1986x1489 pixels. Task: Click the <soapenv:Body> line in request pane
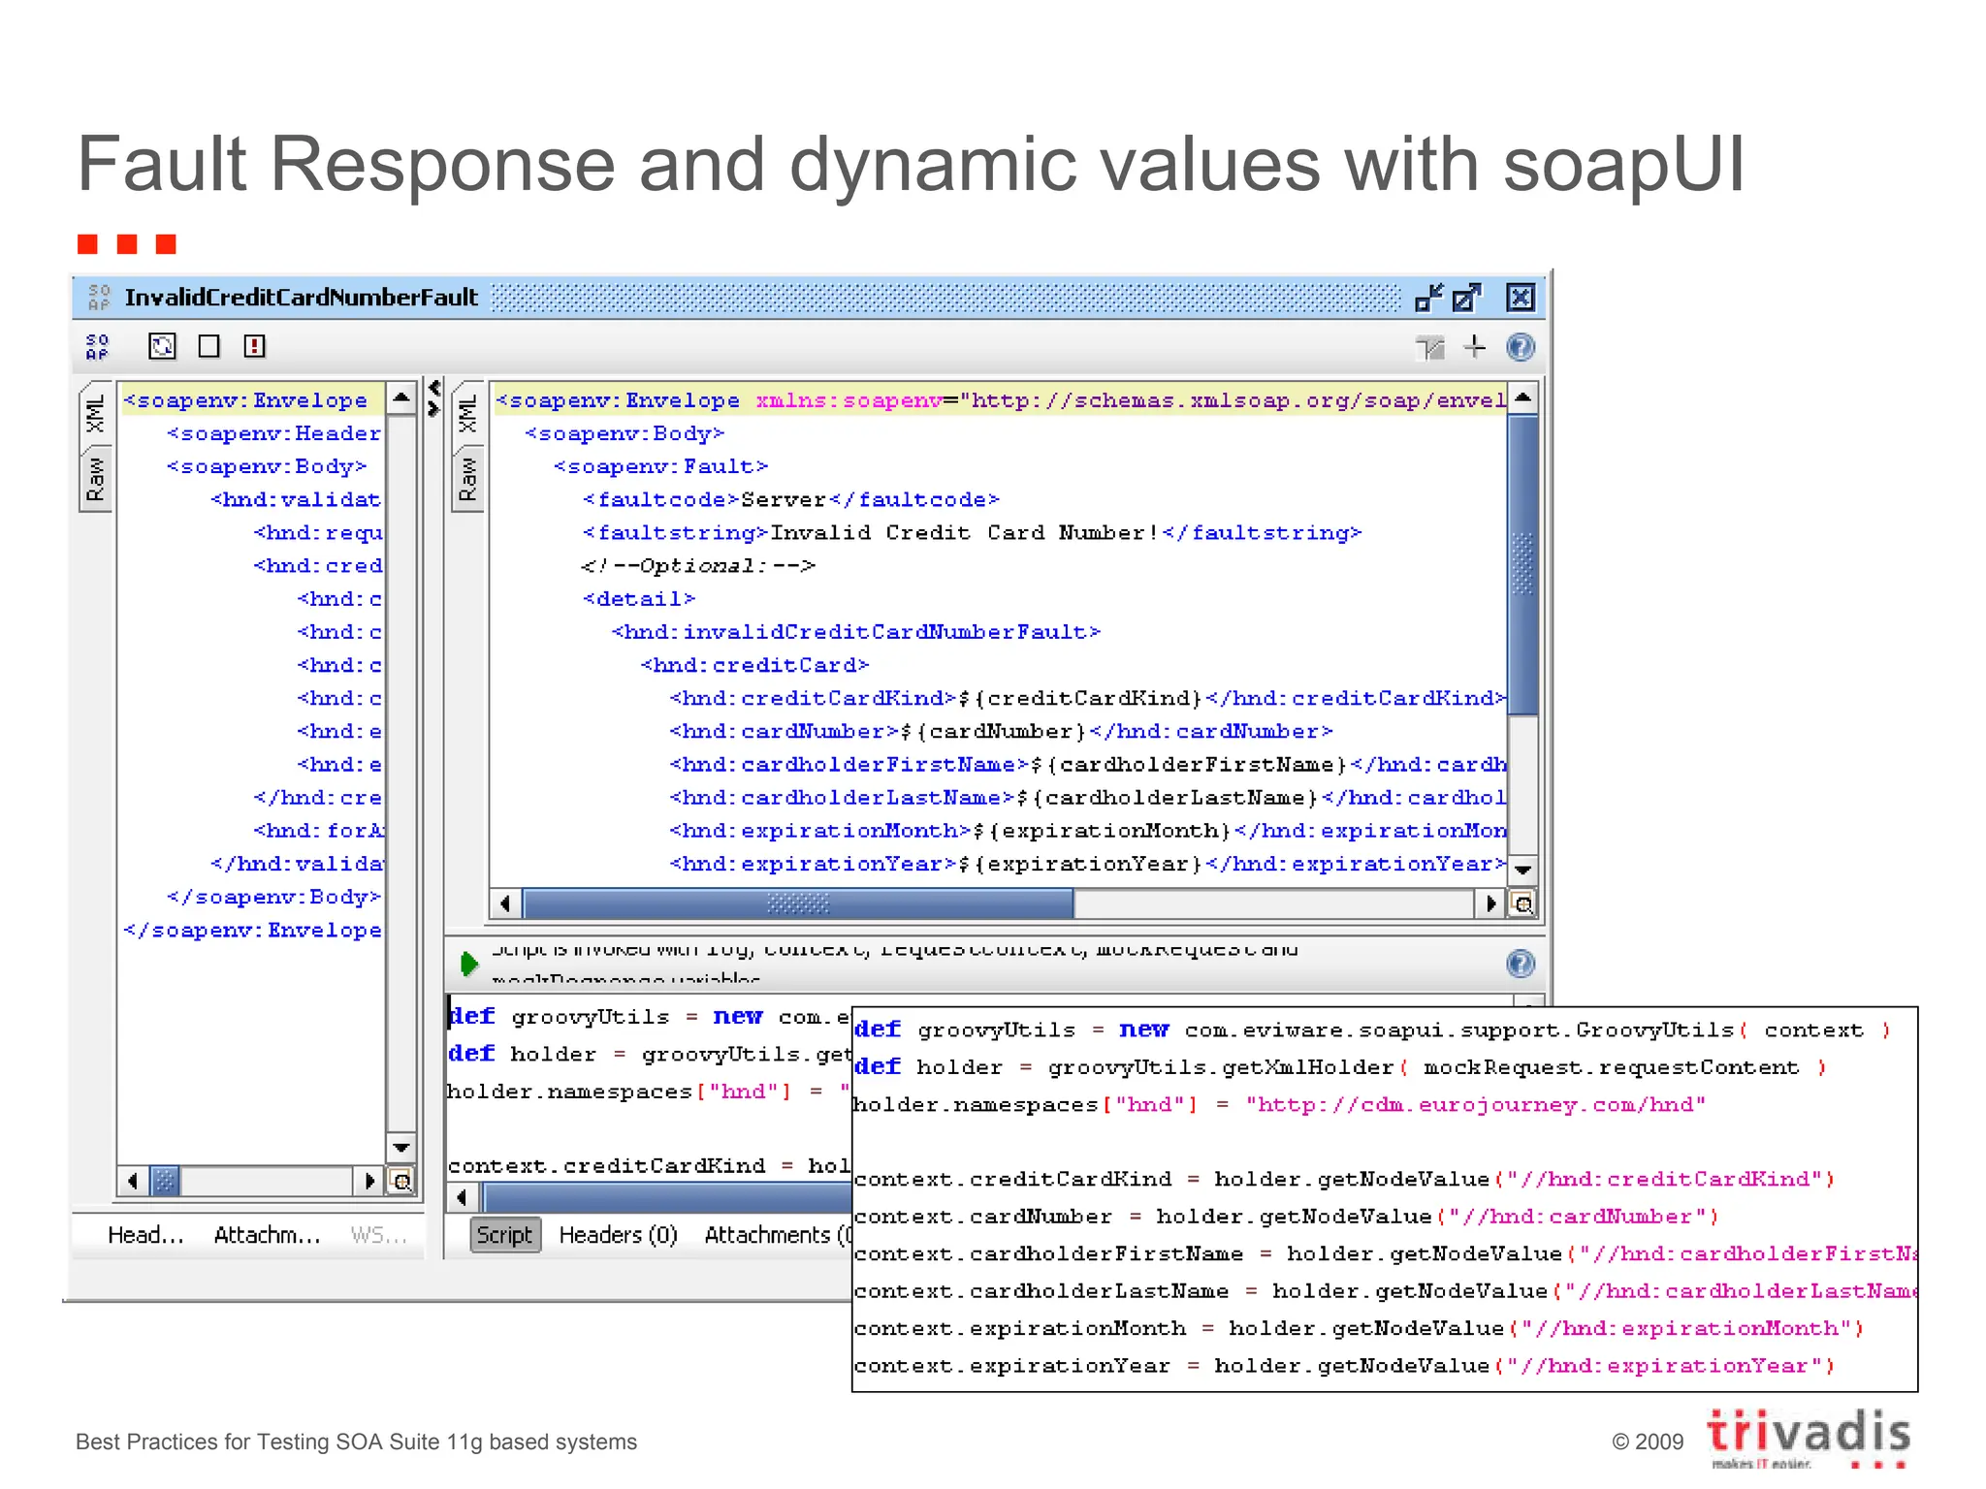pos(267,466)
